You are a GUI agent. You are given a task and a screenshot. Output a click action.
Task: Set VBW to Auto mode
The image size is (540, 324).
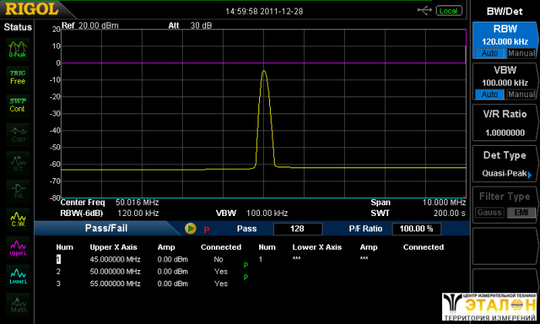pos(488,94)
